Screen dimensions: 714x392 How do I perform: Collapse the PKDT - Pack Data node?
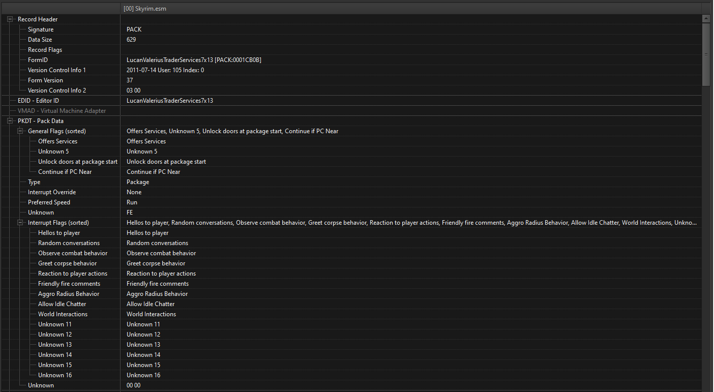pos(10,121)
